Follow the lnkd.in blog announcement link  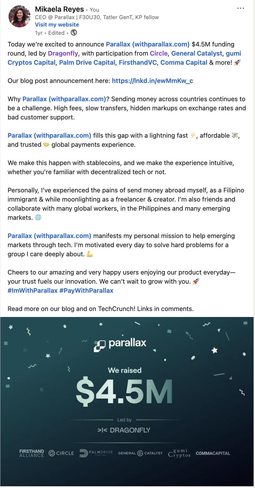click(x=153, y=81)
